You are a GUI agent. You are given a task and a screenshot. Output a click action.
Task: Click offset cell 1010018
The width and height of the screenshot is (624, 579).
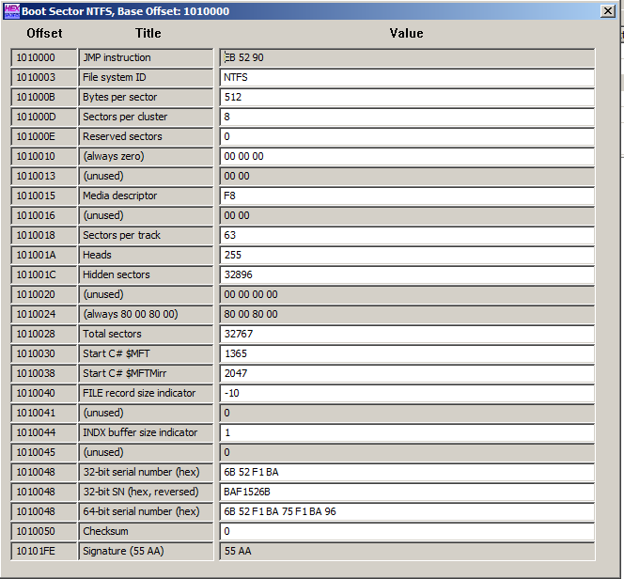(x=44, y=235)
